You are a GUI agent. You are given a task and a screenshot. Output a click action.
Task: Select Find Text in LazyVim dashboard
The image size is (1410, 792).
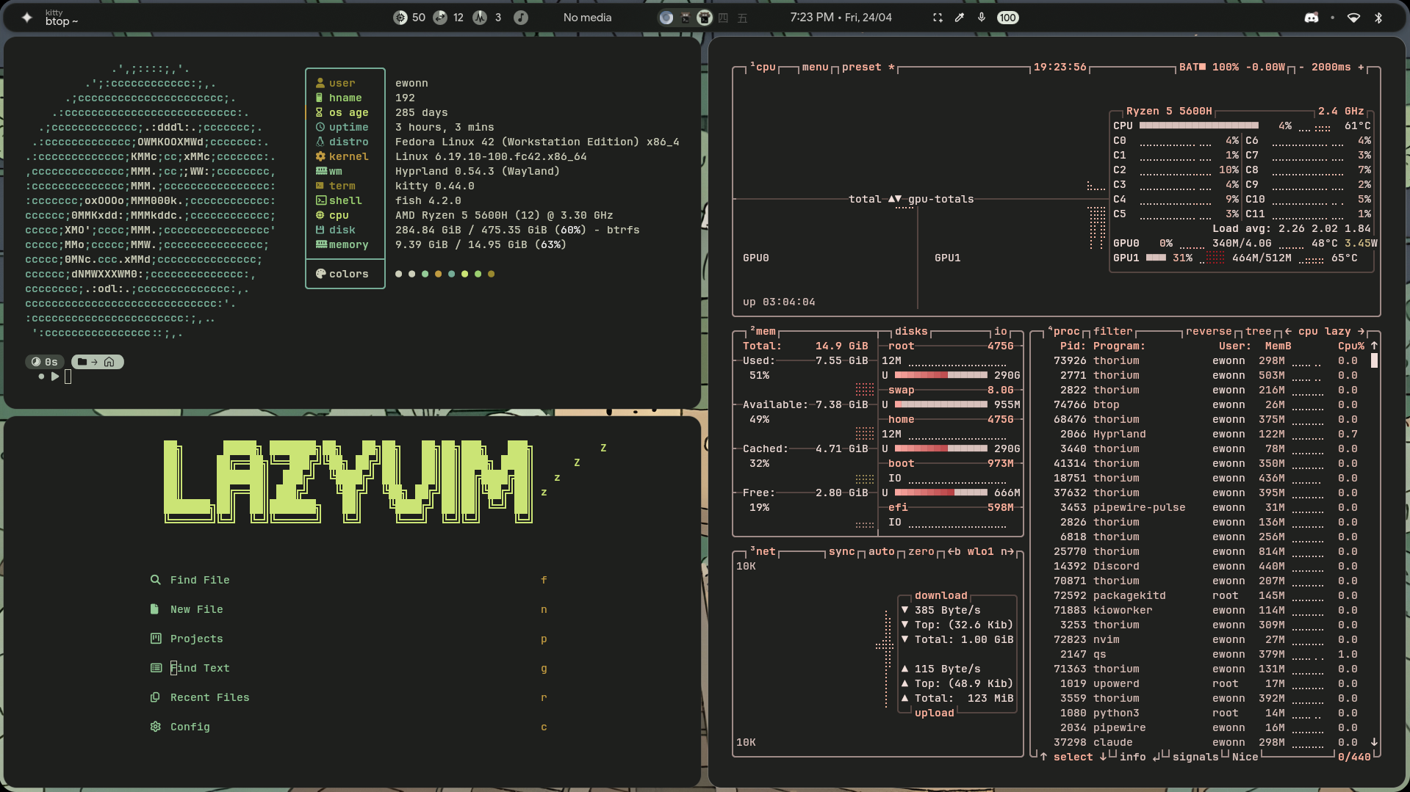[349, 668]
